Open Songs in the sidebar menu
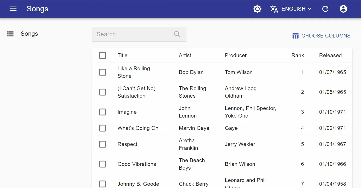This screenshot has height=188, width=361. point(29,34)
